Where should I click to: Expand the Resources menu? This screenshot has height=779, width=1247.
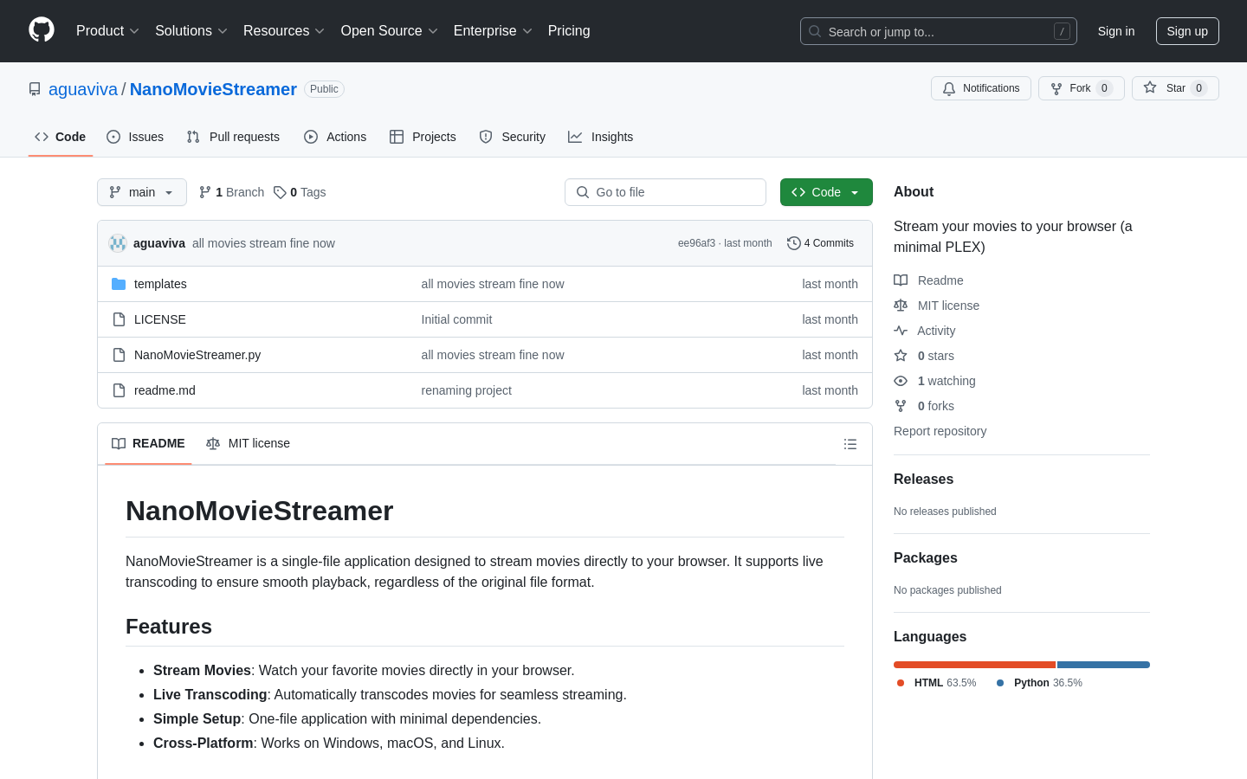(x=283, y=31)
